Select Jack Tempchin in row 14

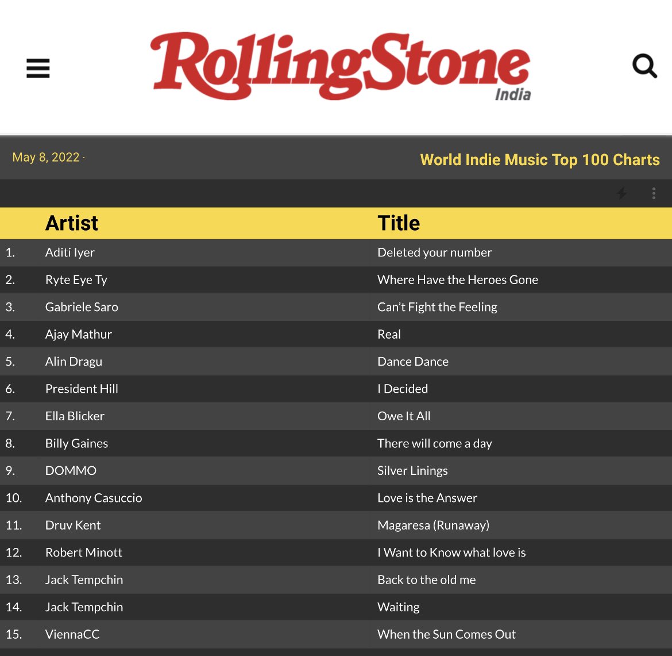click(84, 607)
